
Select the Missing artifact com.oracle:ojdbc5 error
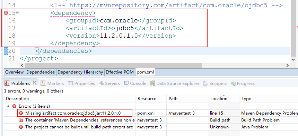click(73, 113)
